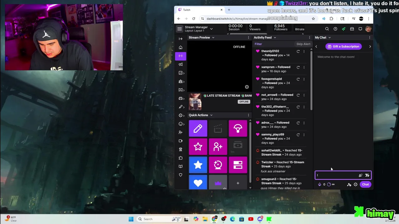
Task: Add a new quick action with plus tile
Action: pyautogui.click(x=238, y=182)
